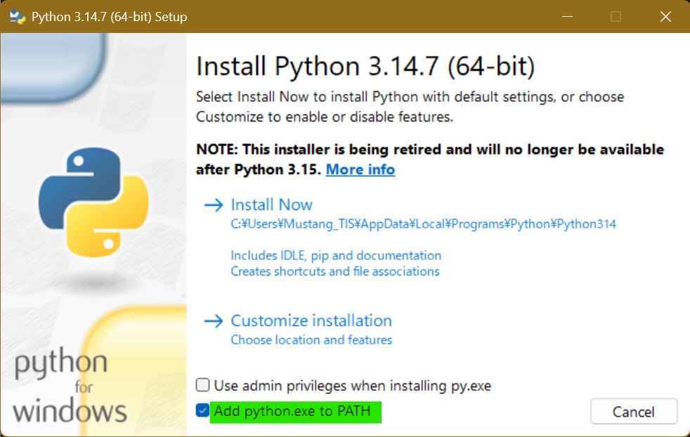Click the arrow icon beside Customize installation
The height and width of the screenshot is (437, 690).
(214, 321)
